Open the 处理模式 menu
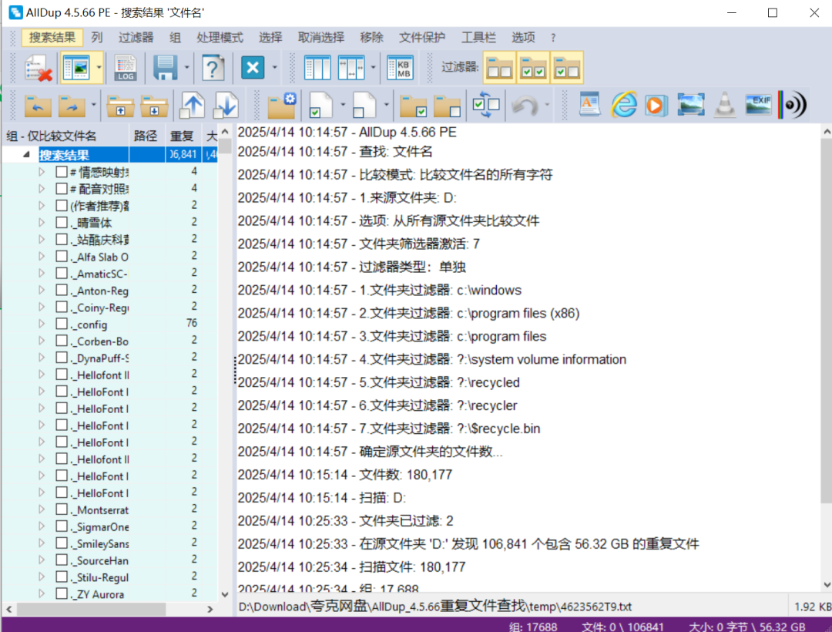This screenshot has width=832, height=632. click(220, 38)
